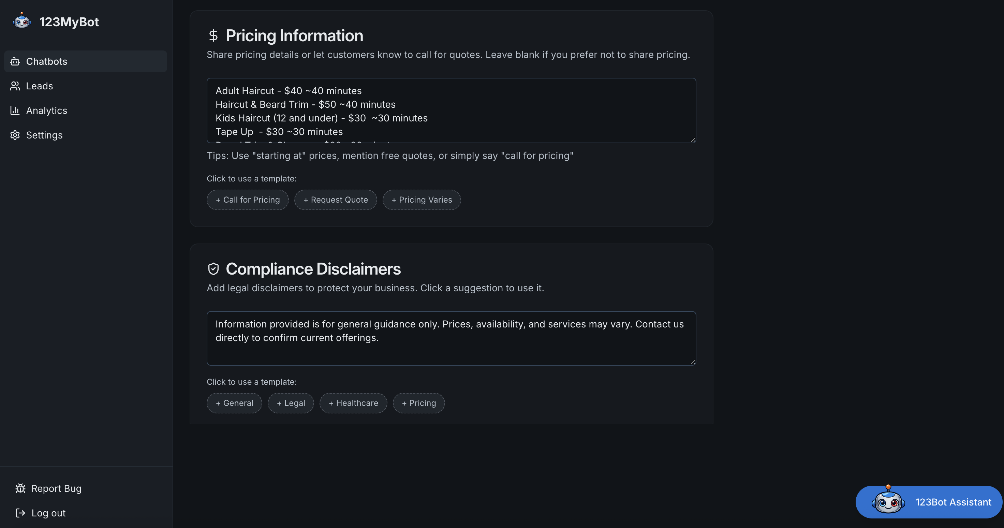Screen dimensions: 1004x528
Task: Click the Report Bug insect icon
Action: (20, 488)
